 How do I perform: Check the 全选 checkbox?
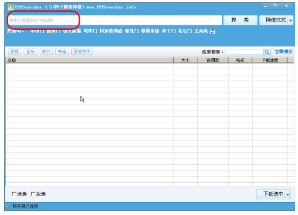click(14, 194)
